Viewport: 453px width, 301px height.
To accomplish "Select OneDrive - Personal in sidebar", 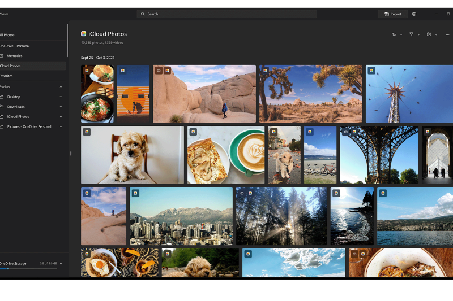I will (x=33, y=46).
